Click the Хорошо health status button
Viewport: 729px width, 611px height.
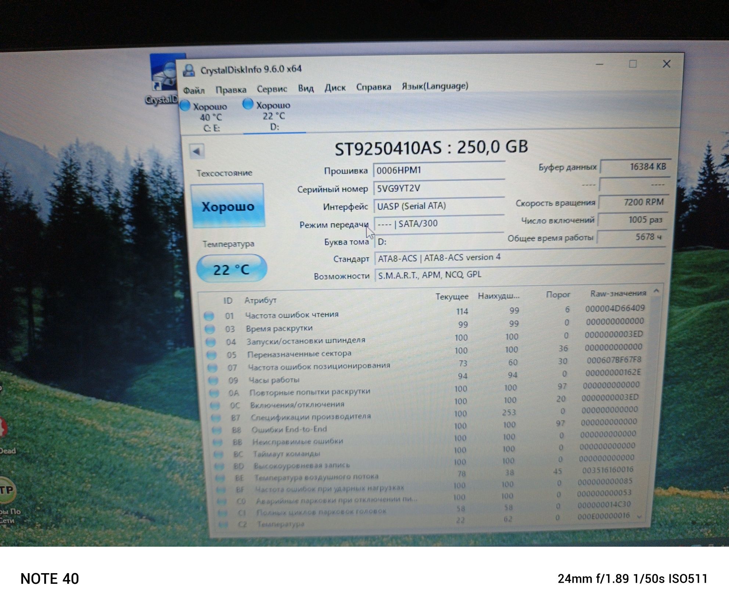[x=228, y=206]
